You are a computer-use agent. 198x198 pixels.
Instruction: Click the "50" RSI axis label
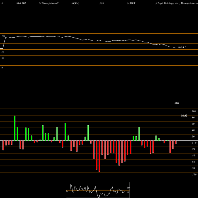click(x=3, y=52)
